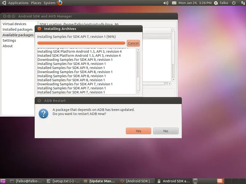Click the SDK Location path text

(x=79, y=24)
